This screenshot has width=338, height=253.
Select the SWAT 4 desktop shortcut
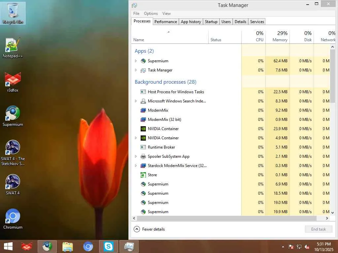click(13, 184)
